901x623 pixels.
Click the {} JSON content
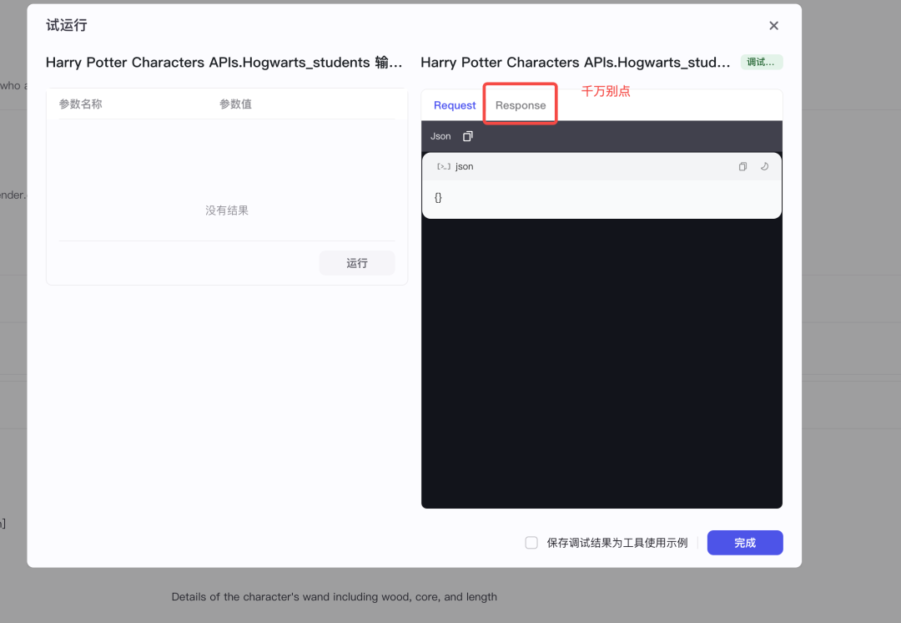point(438,198)
